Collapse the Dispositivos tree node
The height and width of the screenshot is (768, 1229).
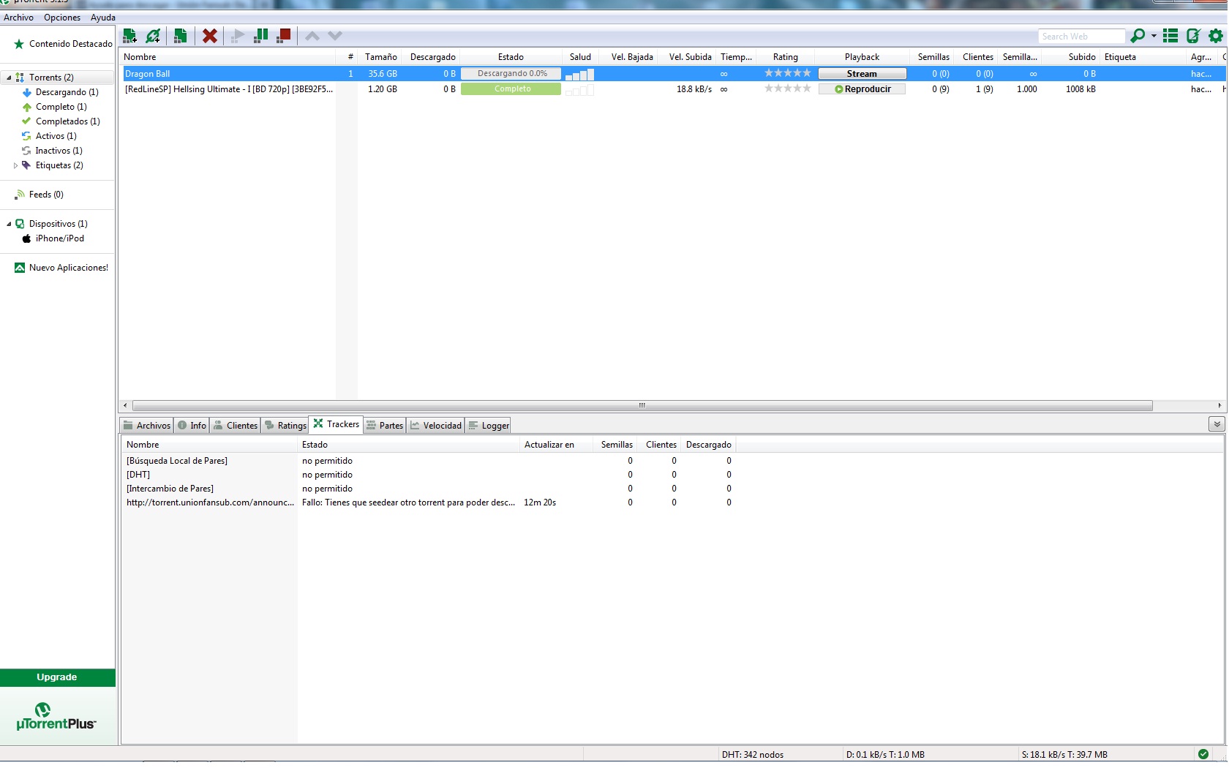click(9, 224)
